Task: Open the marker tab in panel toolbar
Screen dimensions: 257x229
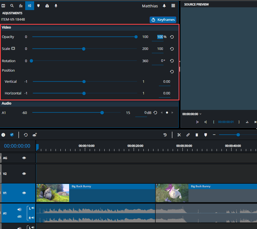Action: [x=38, y=6]
